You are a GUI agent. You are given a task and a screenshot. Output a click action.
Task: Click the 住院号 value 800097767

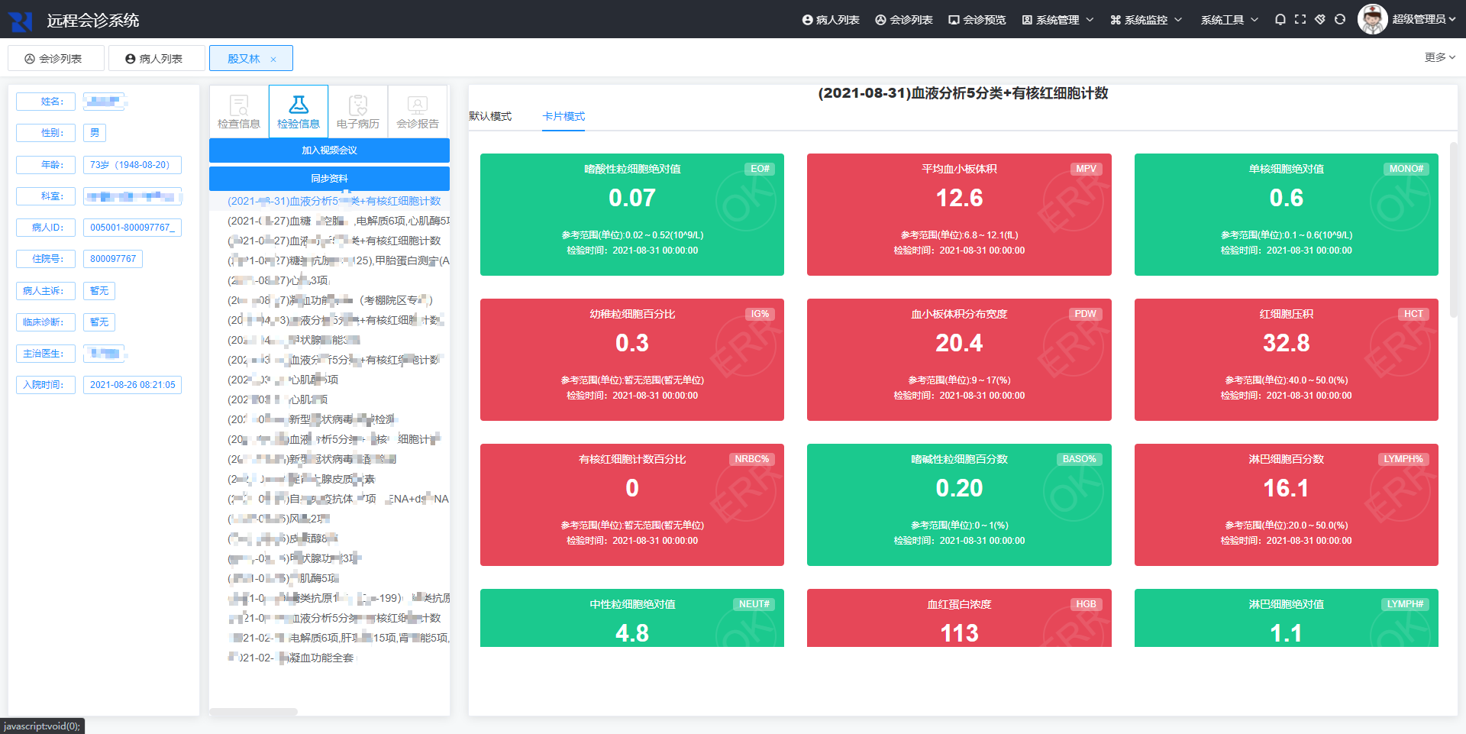point(113,259)
